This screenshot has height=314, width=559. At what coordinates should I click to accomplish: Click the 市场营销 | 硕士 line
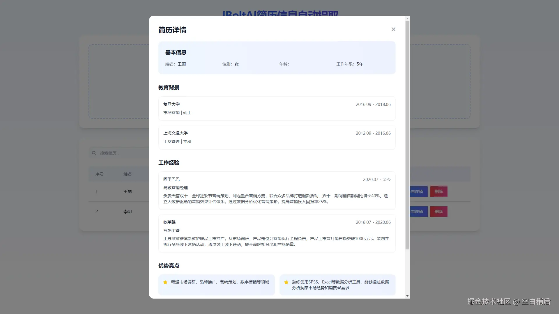177,113
